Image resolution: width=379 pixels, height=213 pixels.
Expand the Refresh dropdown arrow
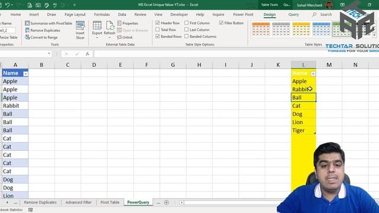[x=110, y=38]
